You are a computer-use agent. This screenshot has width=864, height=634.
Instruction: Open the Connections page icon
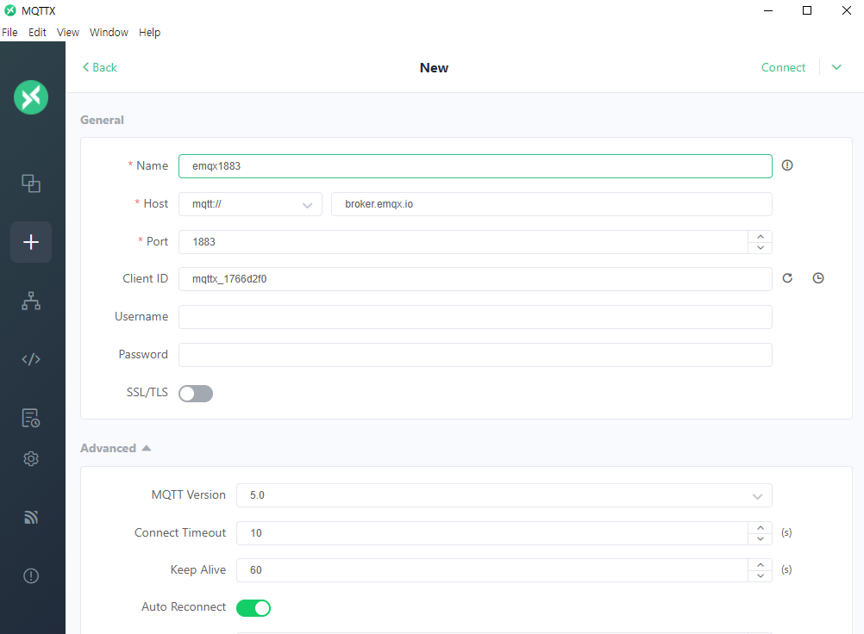point(31,183)
